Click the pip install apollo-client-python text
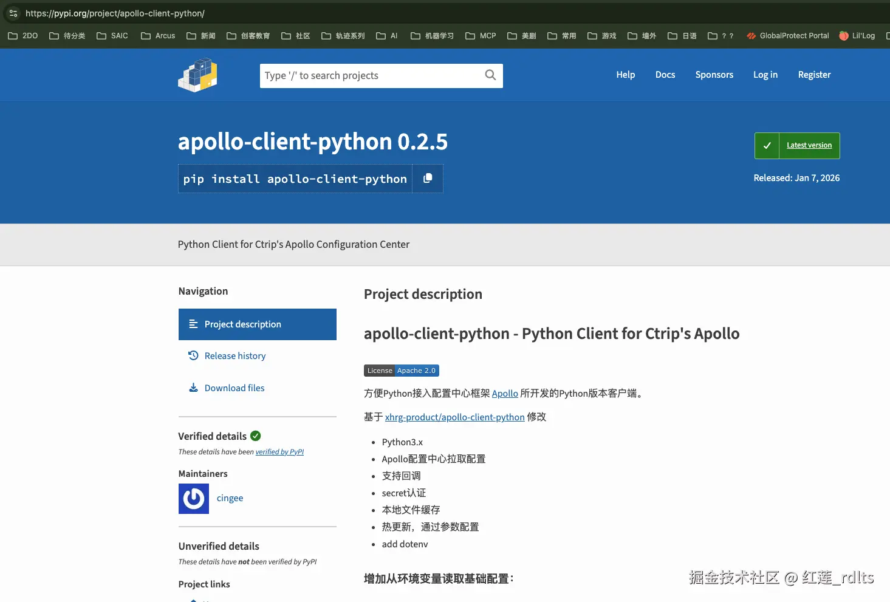Screen dimensions: 890x602 (295, 179)
